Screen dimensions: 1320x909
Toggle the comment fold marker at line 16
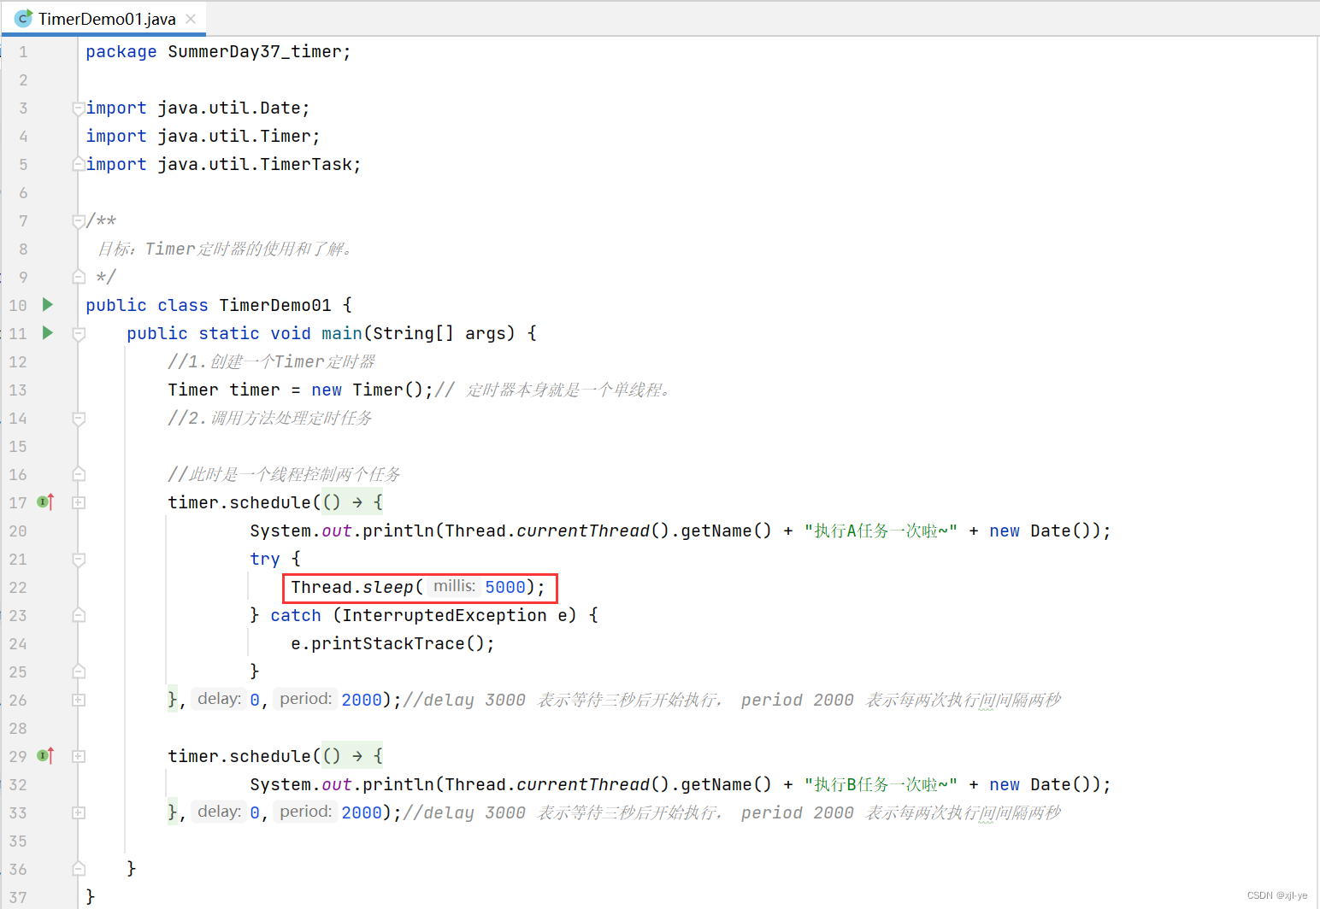(x=79, y=474)
